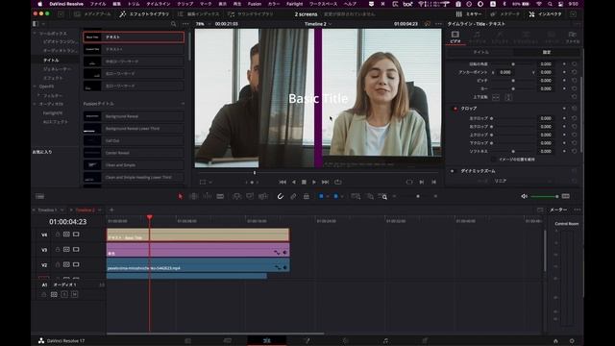The image size is (615, 346).
Task: Collapse the Fusionタイトル section
Action: click(x=183, y=104)
